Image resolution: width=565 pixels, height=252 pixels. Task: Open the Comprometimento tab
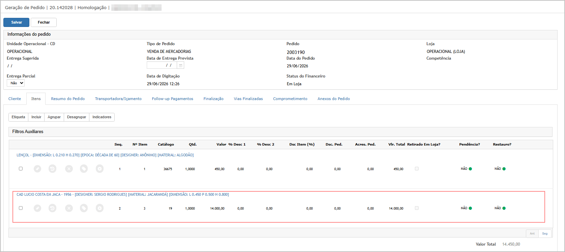[290, 99]
